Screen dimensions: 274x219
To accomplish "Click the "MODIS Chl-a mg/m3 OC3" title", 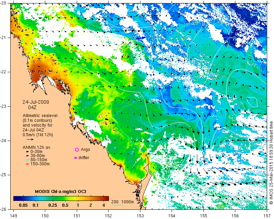I will tap(61, 192).
